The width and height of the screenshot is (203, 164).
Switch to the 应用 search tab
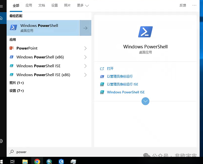pos(29,5)
